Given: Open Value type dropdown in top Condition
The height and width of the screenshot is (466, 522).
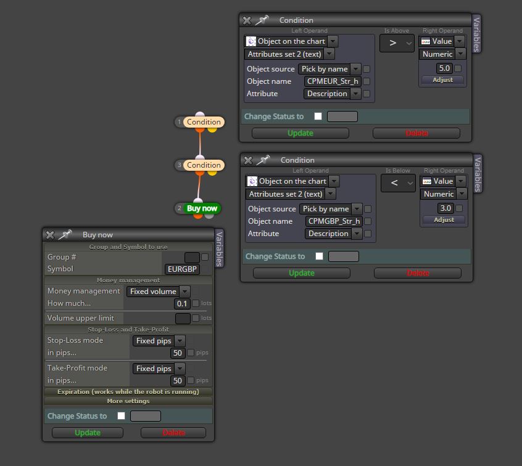Looking at the screenshot, I should [460, 41].
